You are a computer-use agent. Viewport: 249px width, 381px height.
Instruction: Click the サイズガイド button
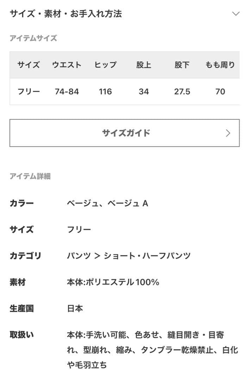(124, 133)
